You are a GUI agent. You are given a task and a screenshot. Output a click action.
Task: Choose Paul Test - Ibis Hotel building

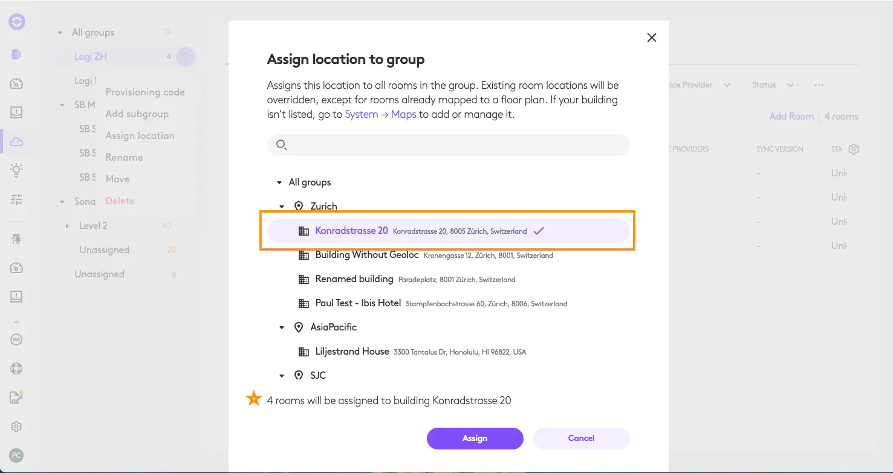tap(358, 303)
